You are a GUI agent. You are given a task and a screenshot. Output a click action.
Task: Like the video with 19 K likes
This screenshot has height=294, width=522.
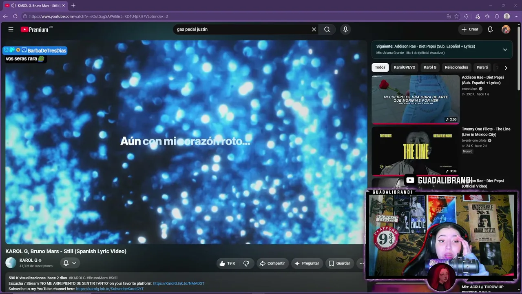click(227, 263)
